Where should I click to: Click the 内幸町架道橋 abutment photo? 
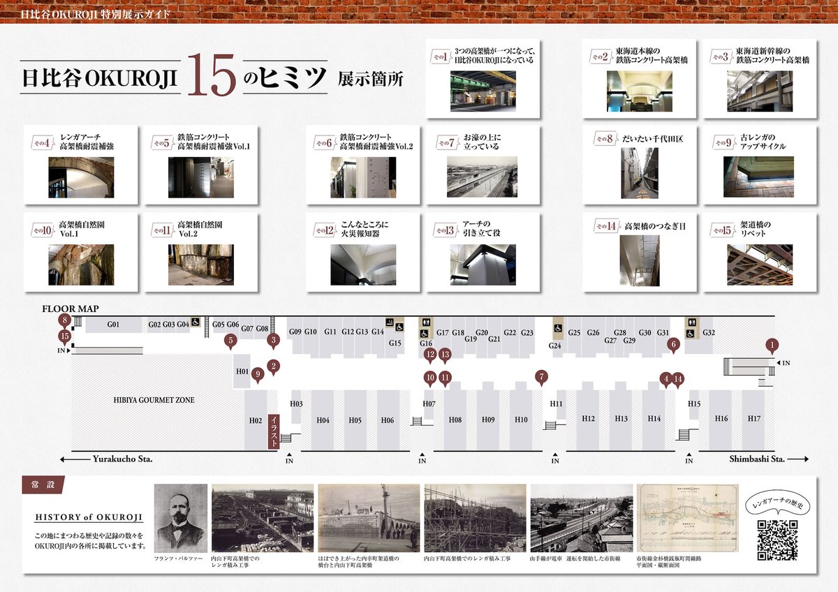[369, 519]
